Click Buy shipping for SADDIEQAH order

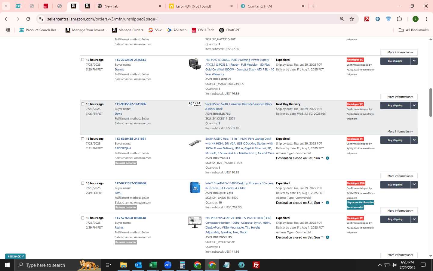(x=395, y=140)
